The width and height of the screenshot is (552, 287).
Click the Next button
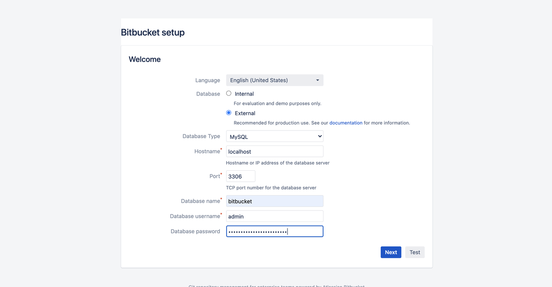point(391,252)
